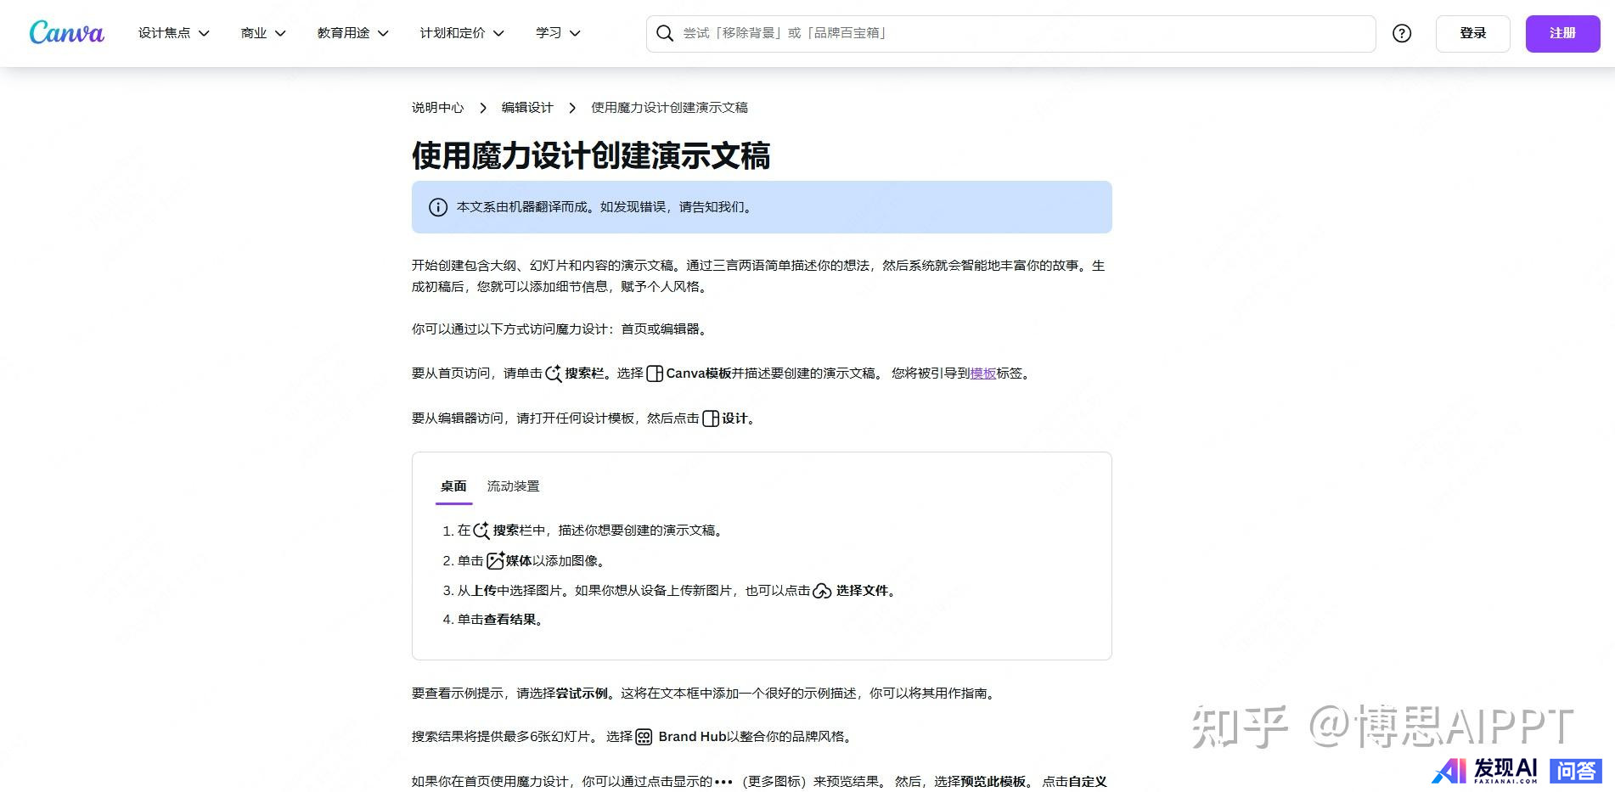Expand the 设计焦点 dropdown menu

click(x=173, y=33)
